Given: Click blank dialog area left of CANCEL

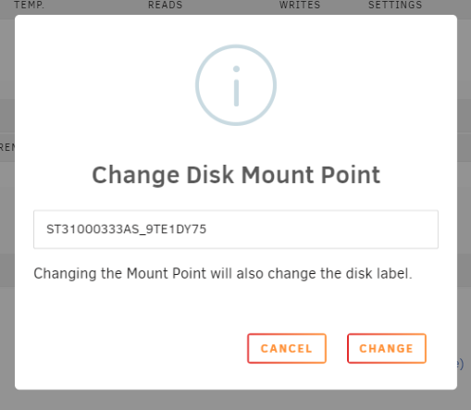Looking at the screenshot, I should 139,348.
